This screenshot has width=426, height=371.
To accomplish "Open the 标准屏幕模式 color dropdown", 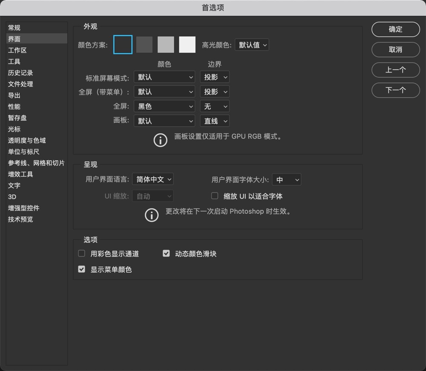I will pyautogui.click(x=164, y=77).
